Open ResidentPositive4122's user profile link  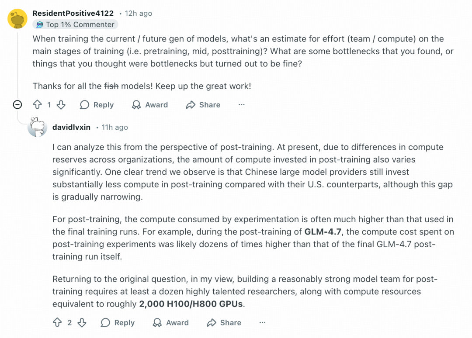[x=73, y=13]
